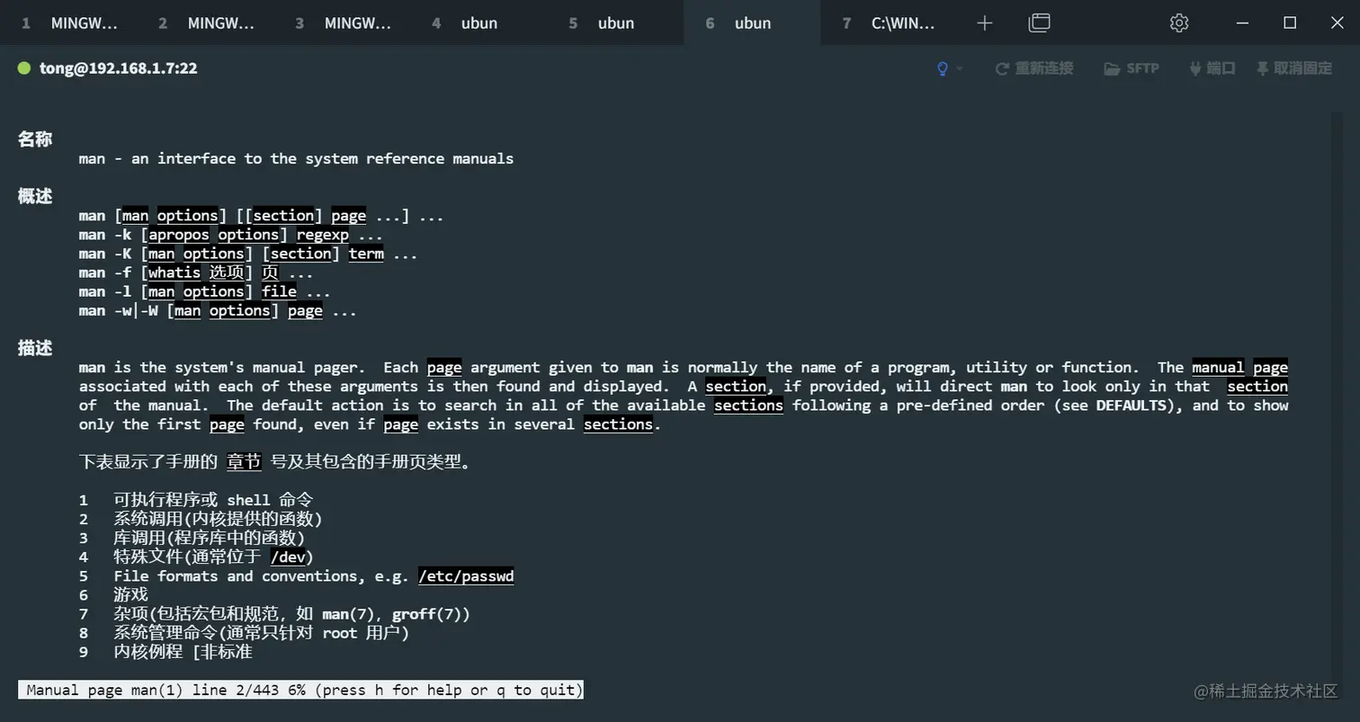
Task: Click the underlined 章节 word
Action: coord(244,462)
